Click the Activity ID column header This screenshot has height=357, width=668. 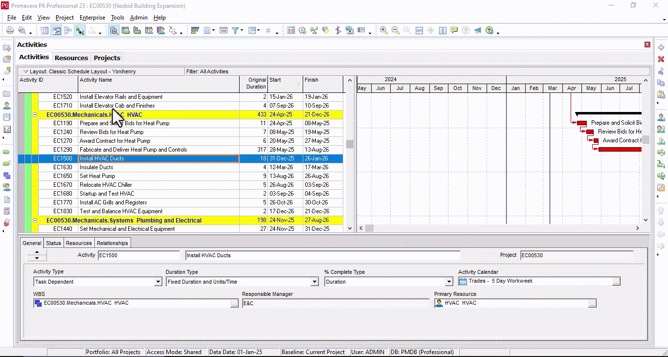[48, 84]
